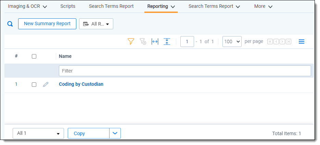Image resolution: width=320 pixels, height=145 pixels.
Task: Go to the first page arrow
Action: 270,42
